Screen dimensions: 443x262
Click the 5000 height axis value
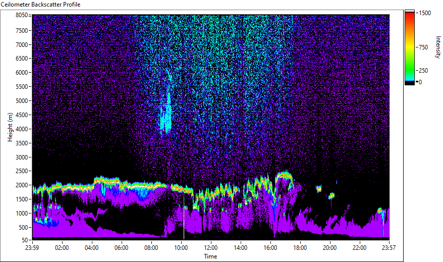point(22,101)
